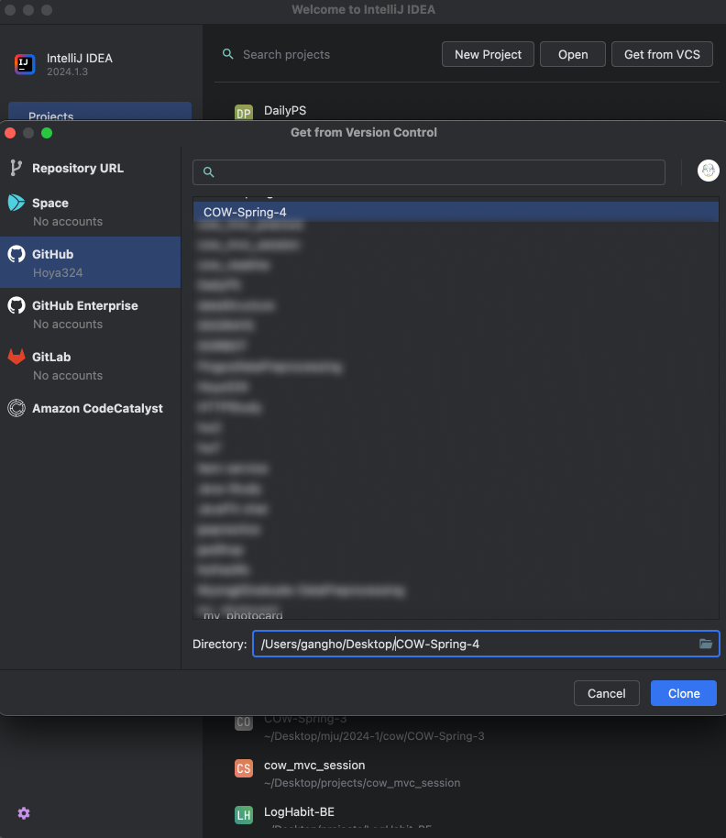Click the GitLab fox icon
This screenshot has height=838, width=726.
pyautogui.click(x=16, y=357)
